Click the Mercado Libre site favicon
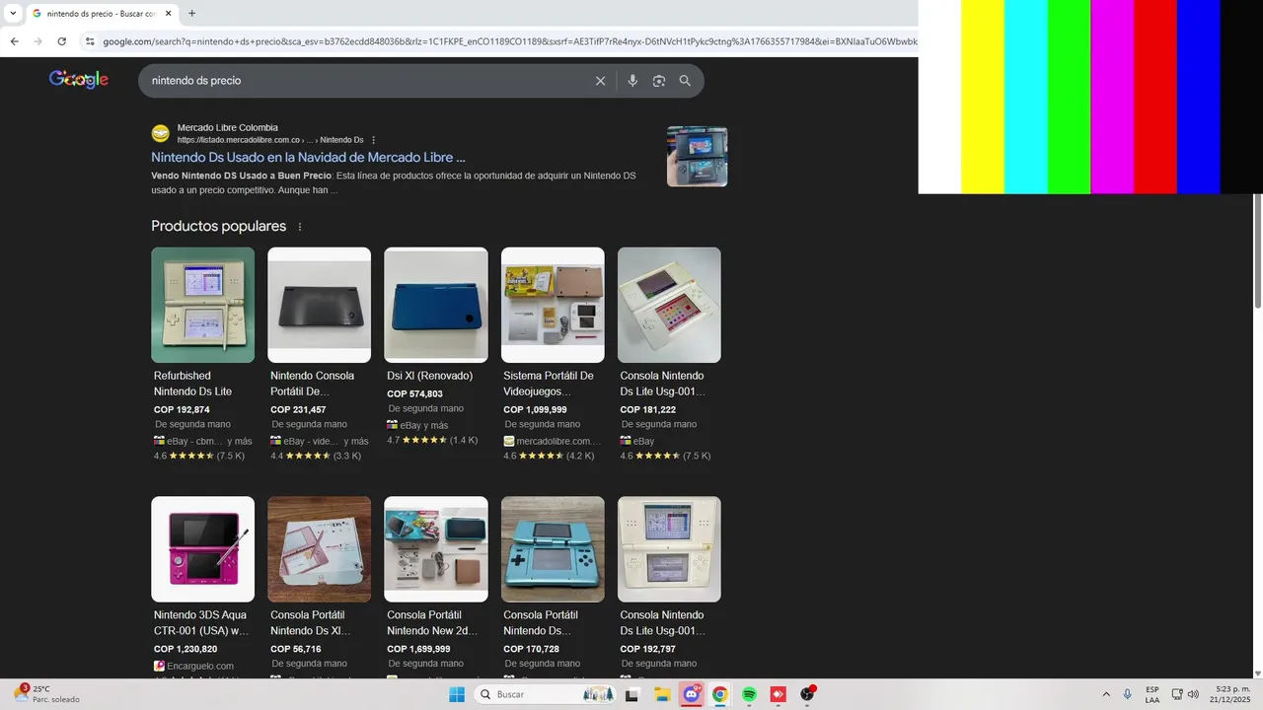The height and width of the screenshot is (710, 1263). point(160,133)
